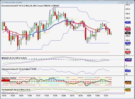135x99 pixels.
Task: Minimize the TF 06-12 chart window
Action: (123, 3)
